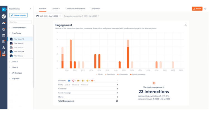This screenshot has width=209, height=115.
Task: Toggle the Reactions series in chart legend
Action: pyautogui.click(x=110, y=74)
